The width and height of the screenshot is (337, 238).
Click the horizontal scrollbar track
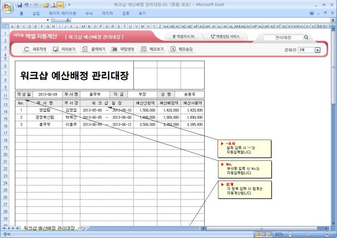(x=265, y=229)
